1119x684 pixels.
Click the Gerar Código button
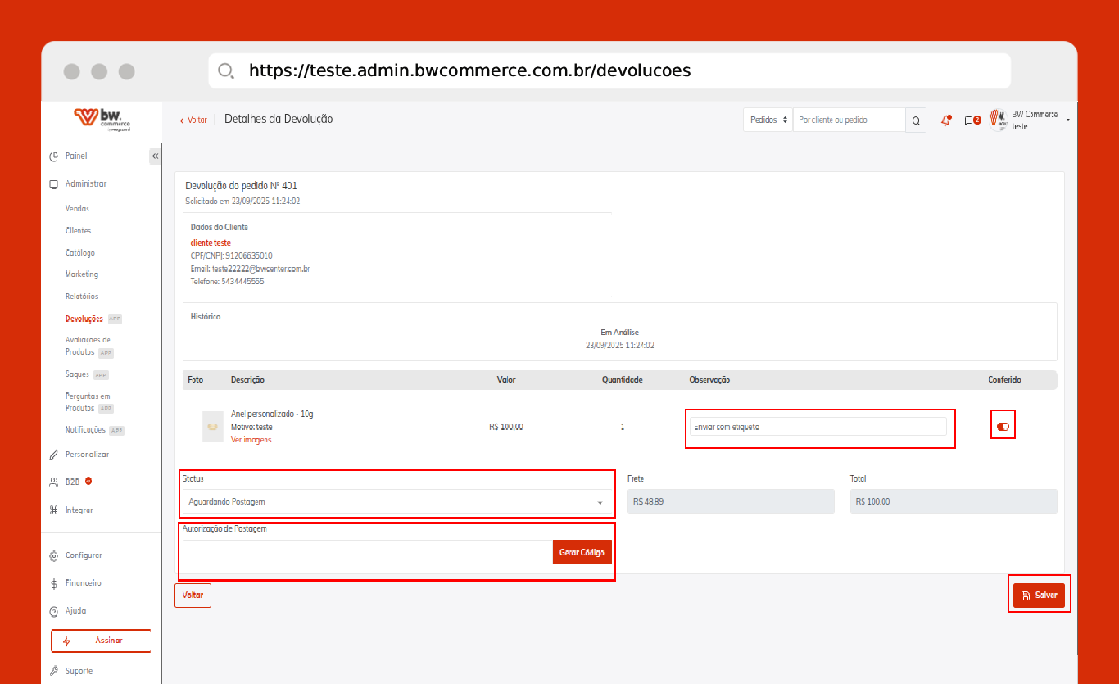[582, 553]
